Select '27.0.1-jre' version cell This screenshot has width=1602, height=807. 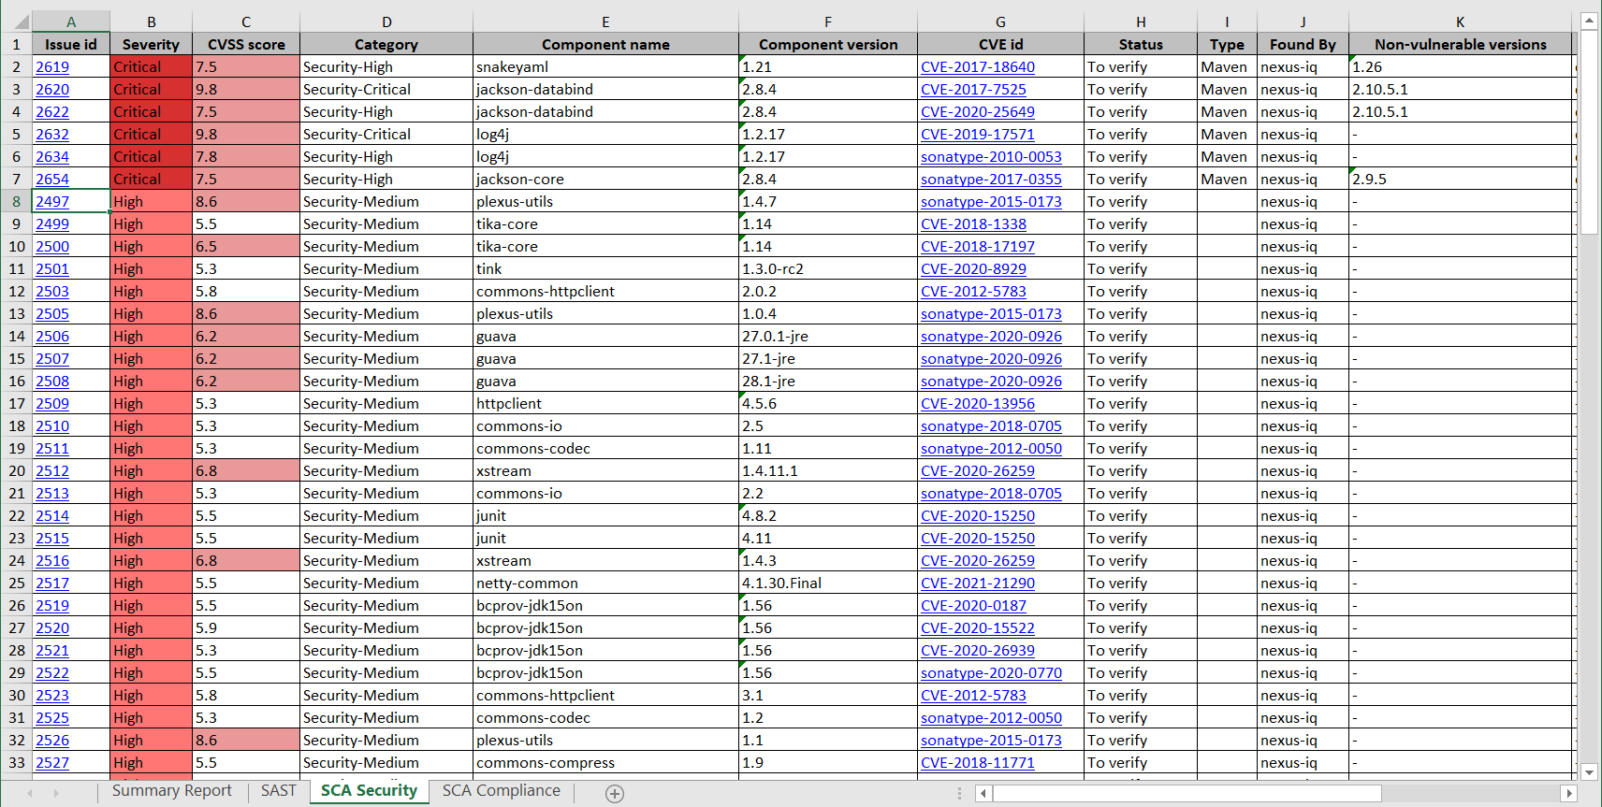click(x=828, y=337)
